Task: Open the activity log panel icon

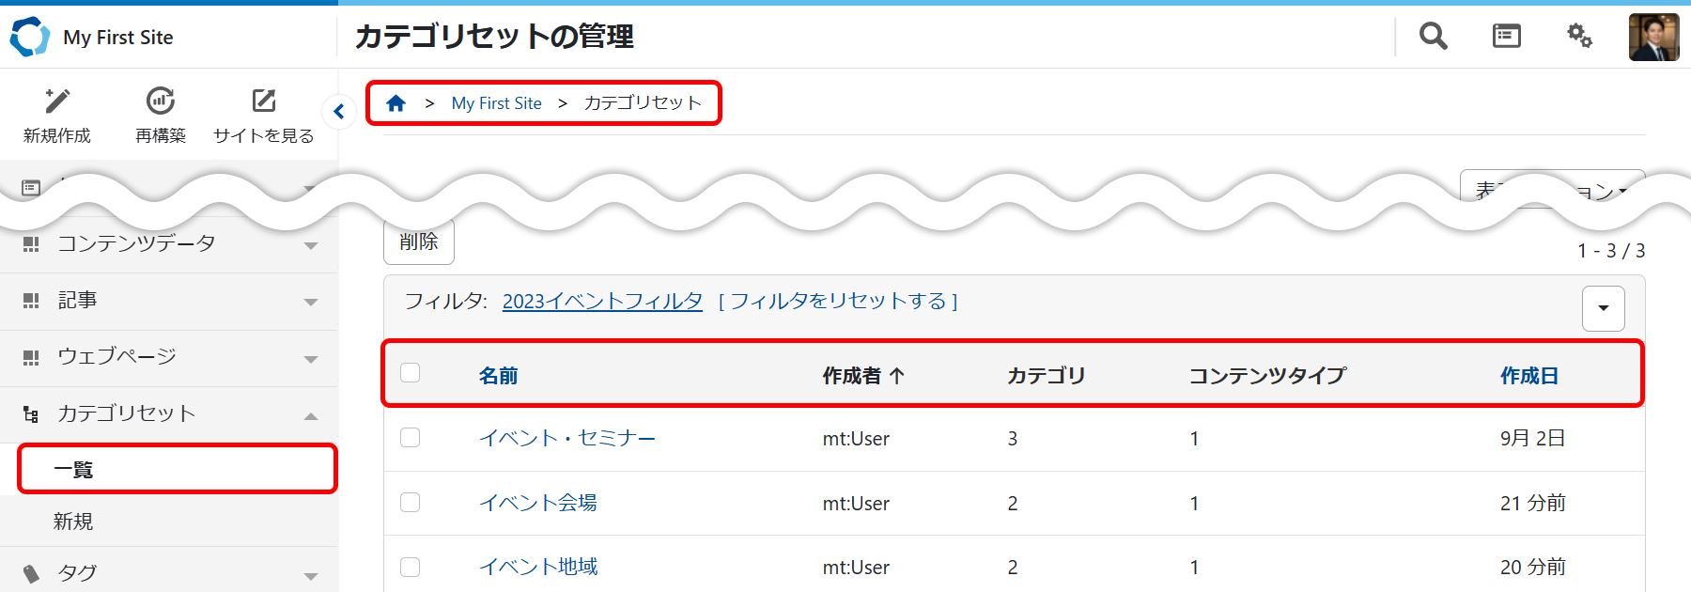Action: pyautogui.click(x=1506, y=37)
